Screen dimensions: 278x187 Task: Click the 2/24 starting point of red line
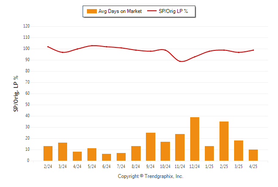pos(48,47)
